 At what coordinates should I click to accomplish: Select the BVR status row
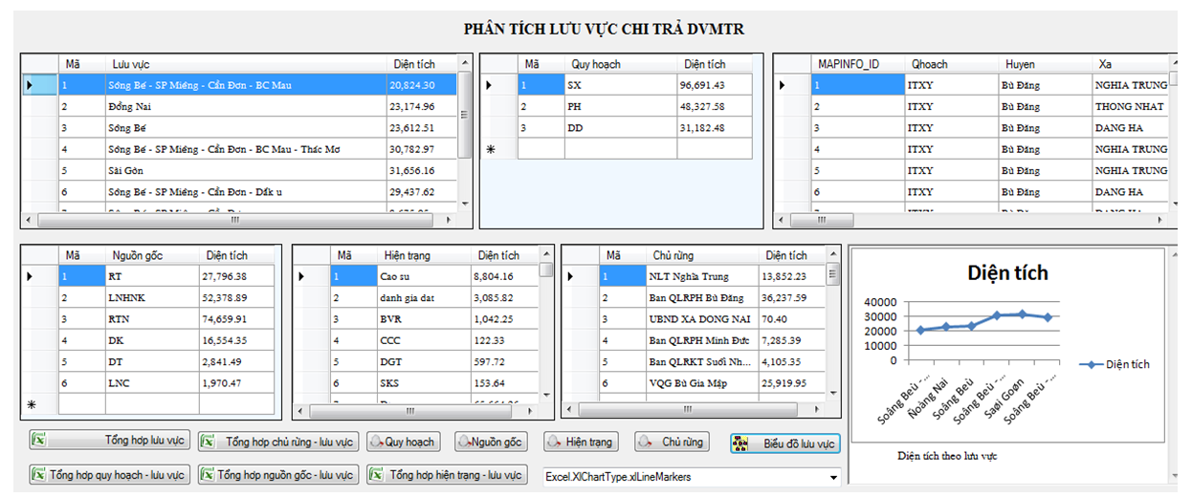417,319
